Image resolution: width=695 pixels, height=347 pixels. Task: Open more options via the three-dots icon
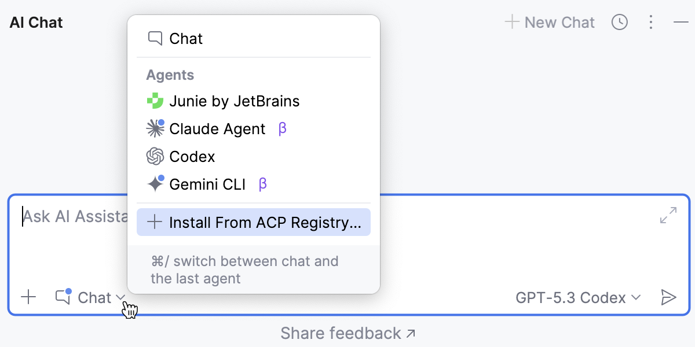coord(651,22)
